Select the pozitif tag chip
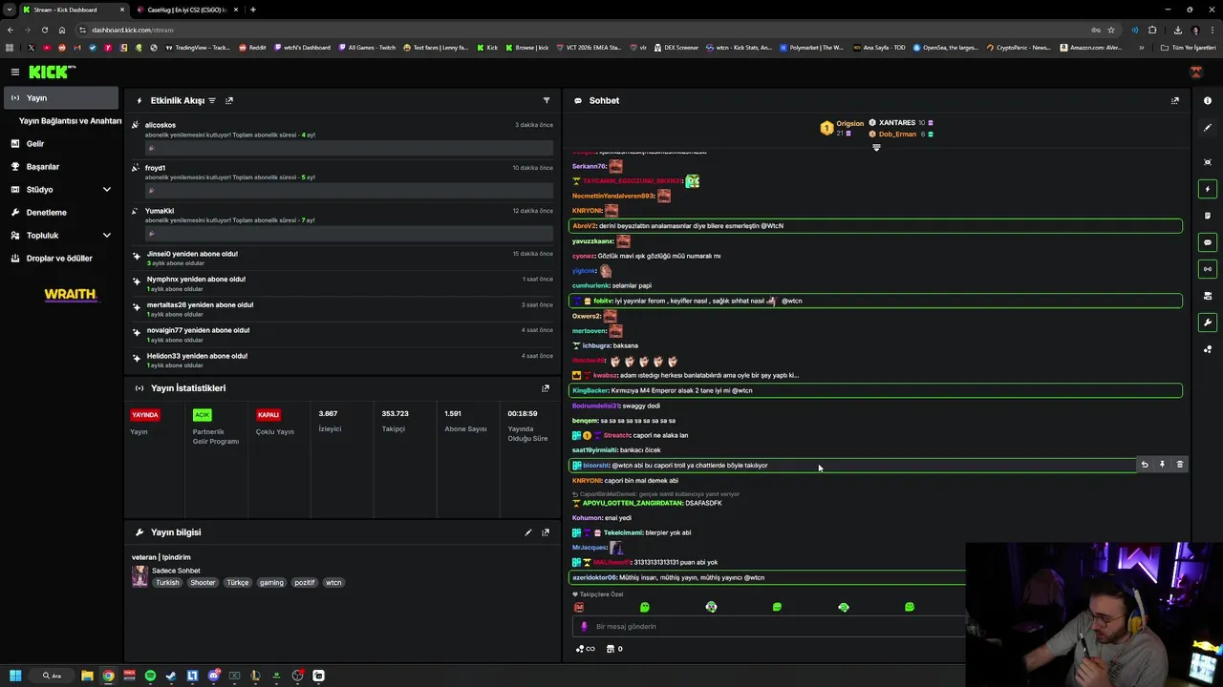This screenshot has height=687, width=1223. coord(304,582)
